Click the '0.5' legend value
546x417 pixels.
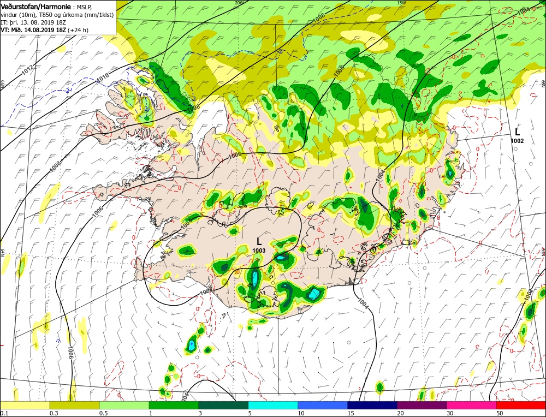tap(103, 413)
